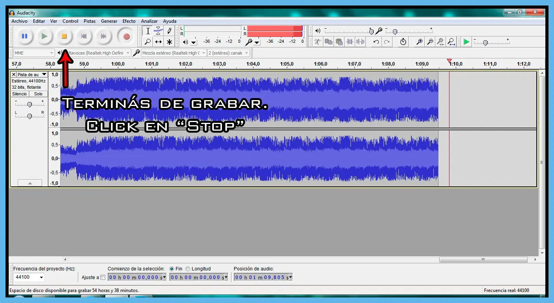Open the Altavoces output device dropdown
Viewport: 554px width, 303px height.
tap(97, 53)
